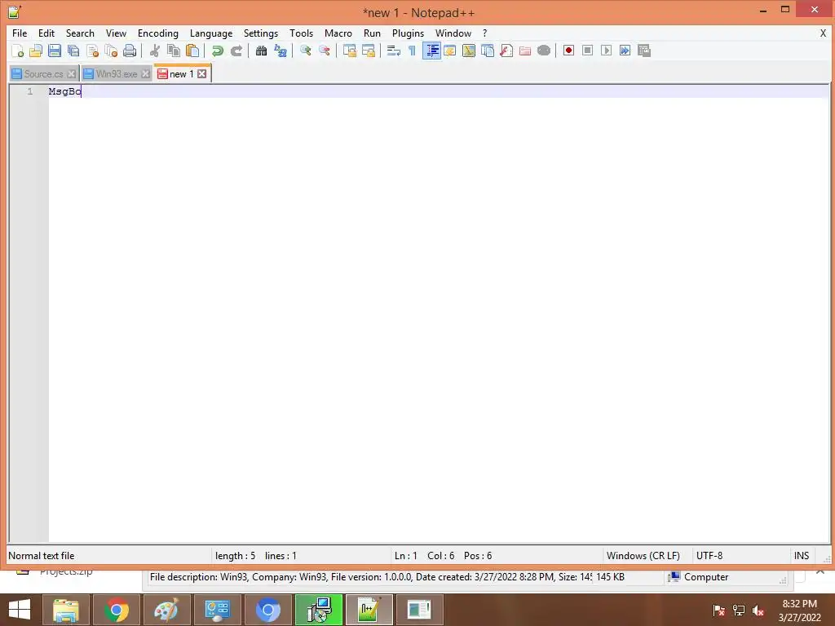Switch to the Source.cs tab
The width and height of the screenshot is (835, 626).
pos(44,74)
